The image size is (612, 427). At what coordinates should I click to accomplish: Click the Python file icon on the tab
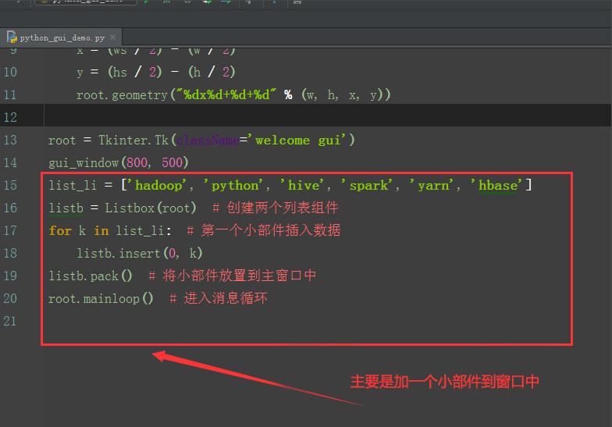pyautogui.click(x=12, y=37)
